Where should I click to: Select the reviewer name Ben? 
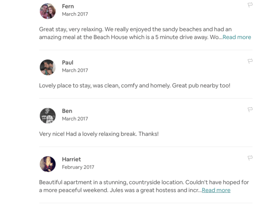[x=67, y=111]
